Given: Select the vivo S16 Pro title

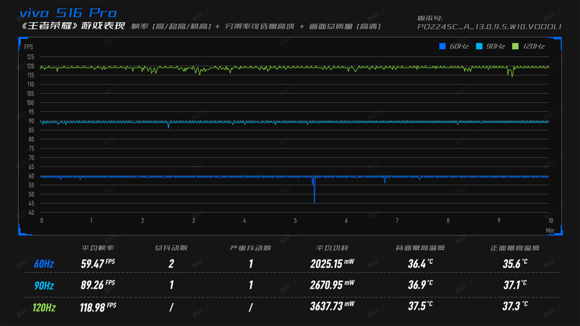Looking at the screenshot, I should (68, 13).
